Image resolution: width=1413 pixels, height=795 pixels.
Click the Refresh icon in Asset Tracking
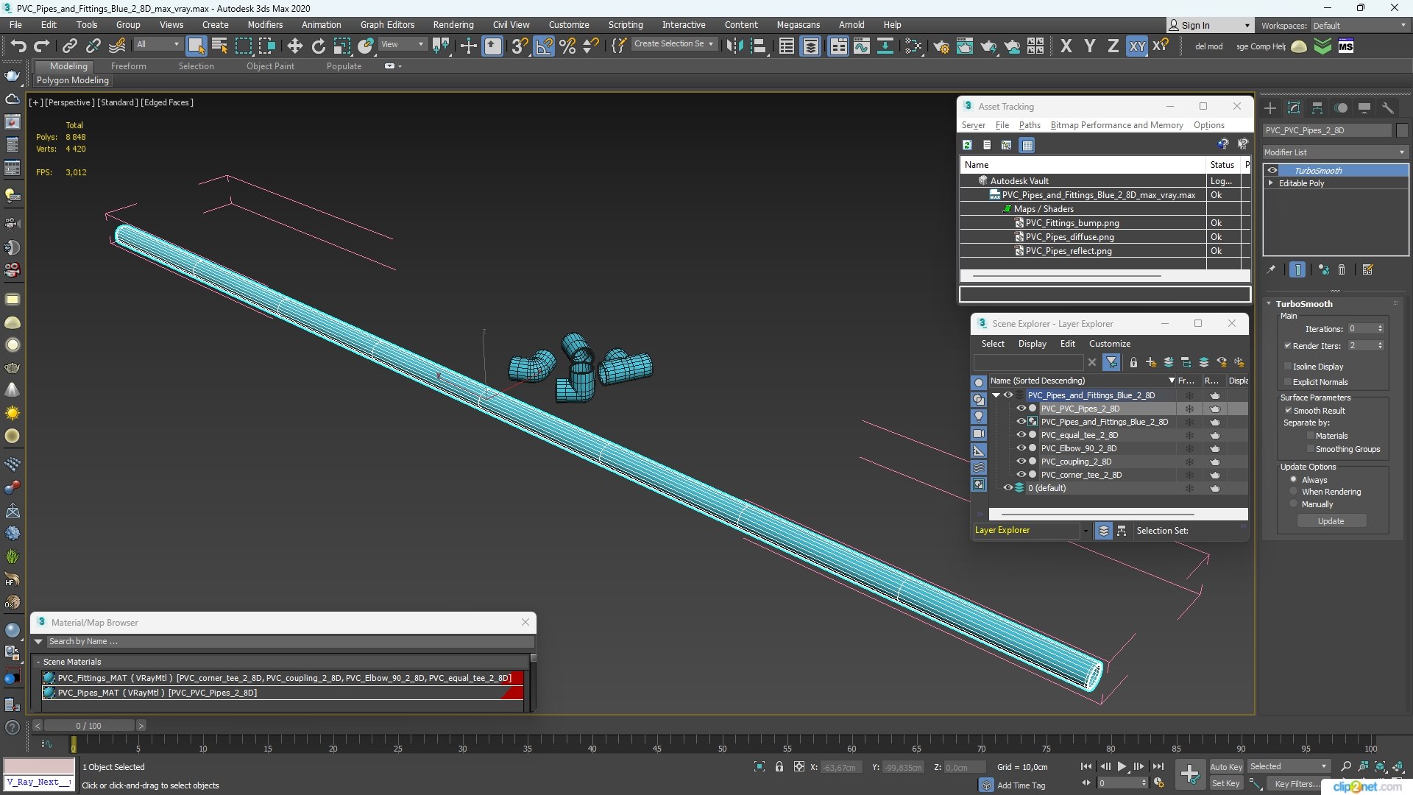tap(967, 145)
